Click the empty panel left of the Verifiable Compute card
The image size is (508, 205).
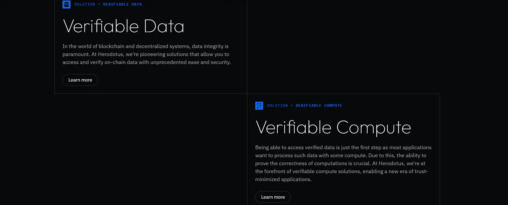[x=151, y=149]
